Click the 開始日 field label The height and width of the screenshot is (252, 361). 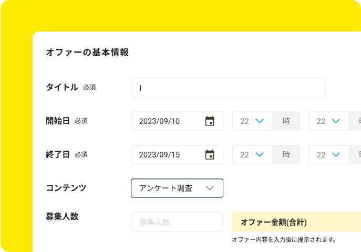pyautogui.click(x=58, y=121)
